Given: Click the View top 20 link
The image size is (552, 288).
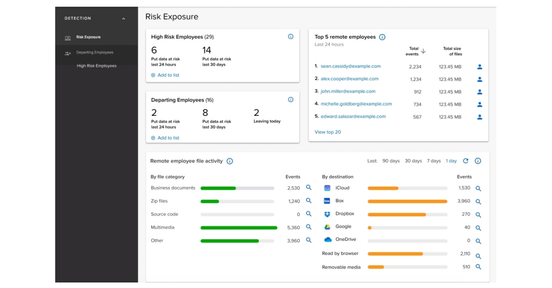Looking at the screenshot, I should (328, 132).
